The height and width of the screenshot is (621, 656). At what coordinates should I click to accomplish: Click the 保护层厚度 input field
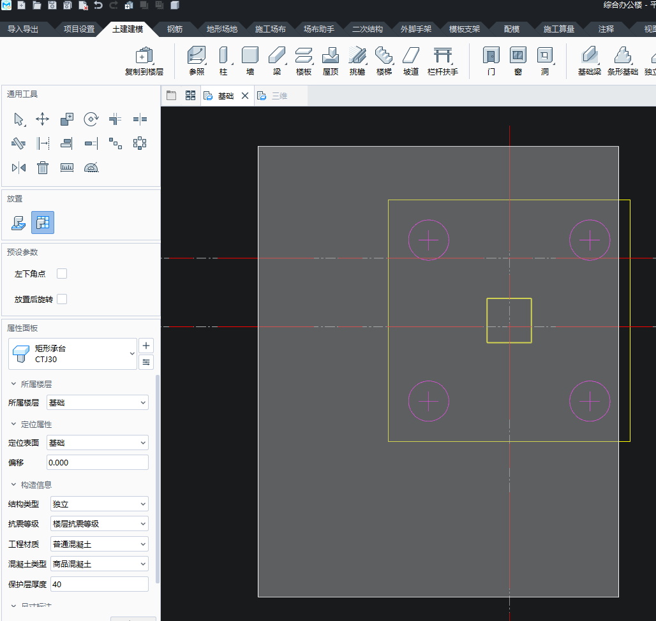click(x=99, y=584)
